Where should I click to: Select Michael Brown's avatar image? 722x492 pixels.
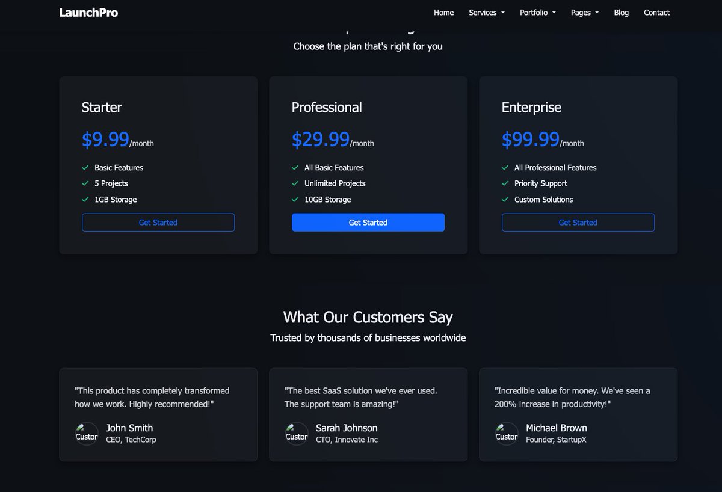[x=507, y=434]
